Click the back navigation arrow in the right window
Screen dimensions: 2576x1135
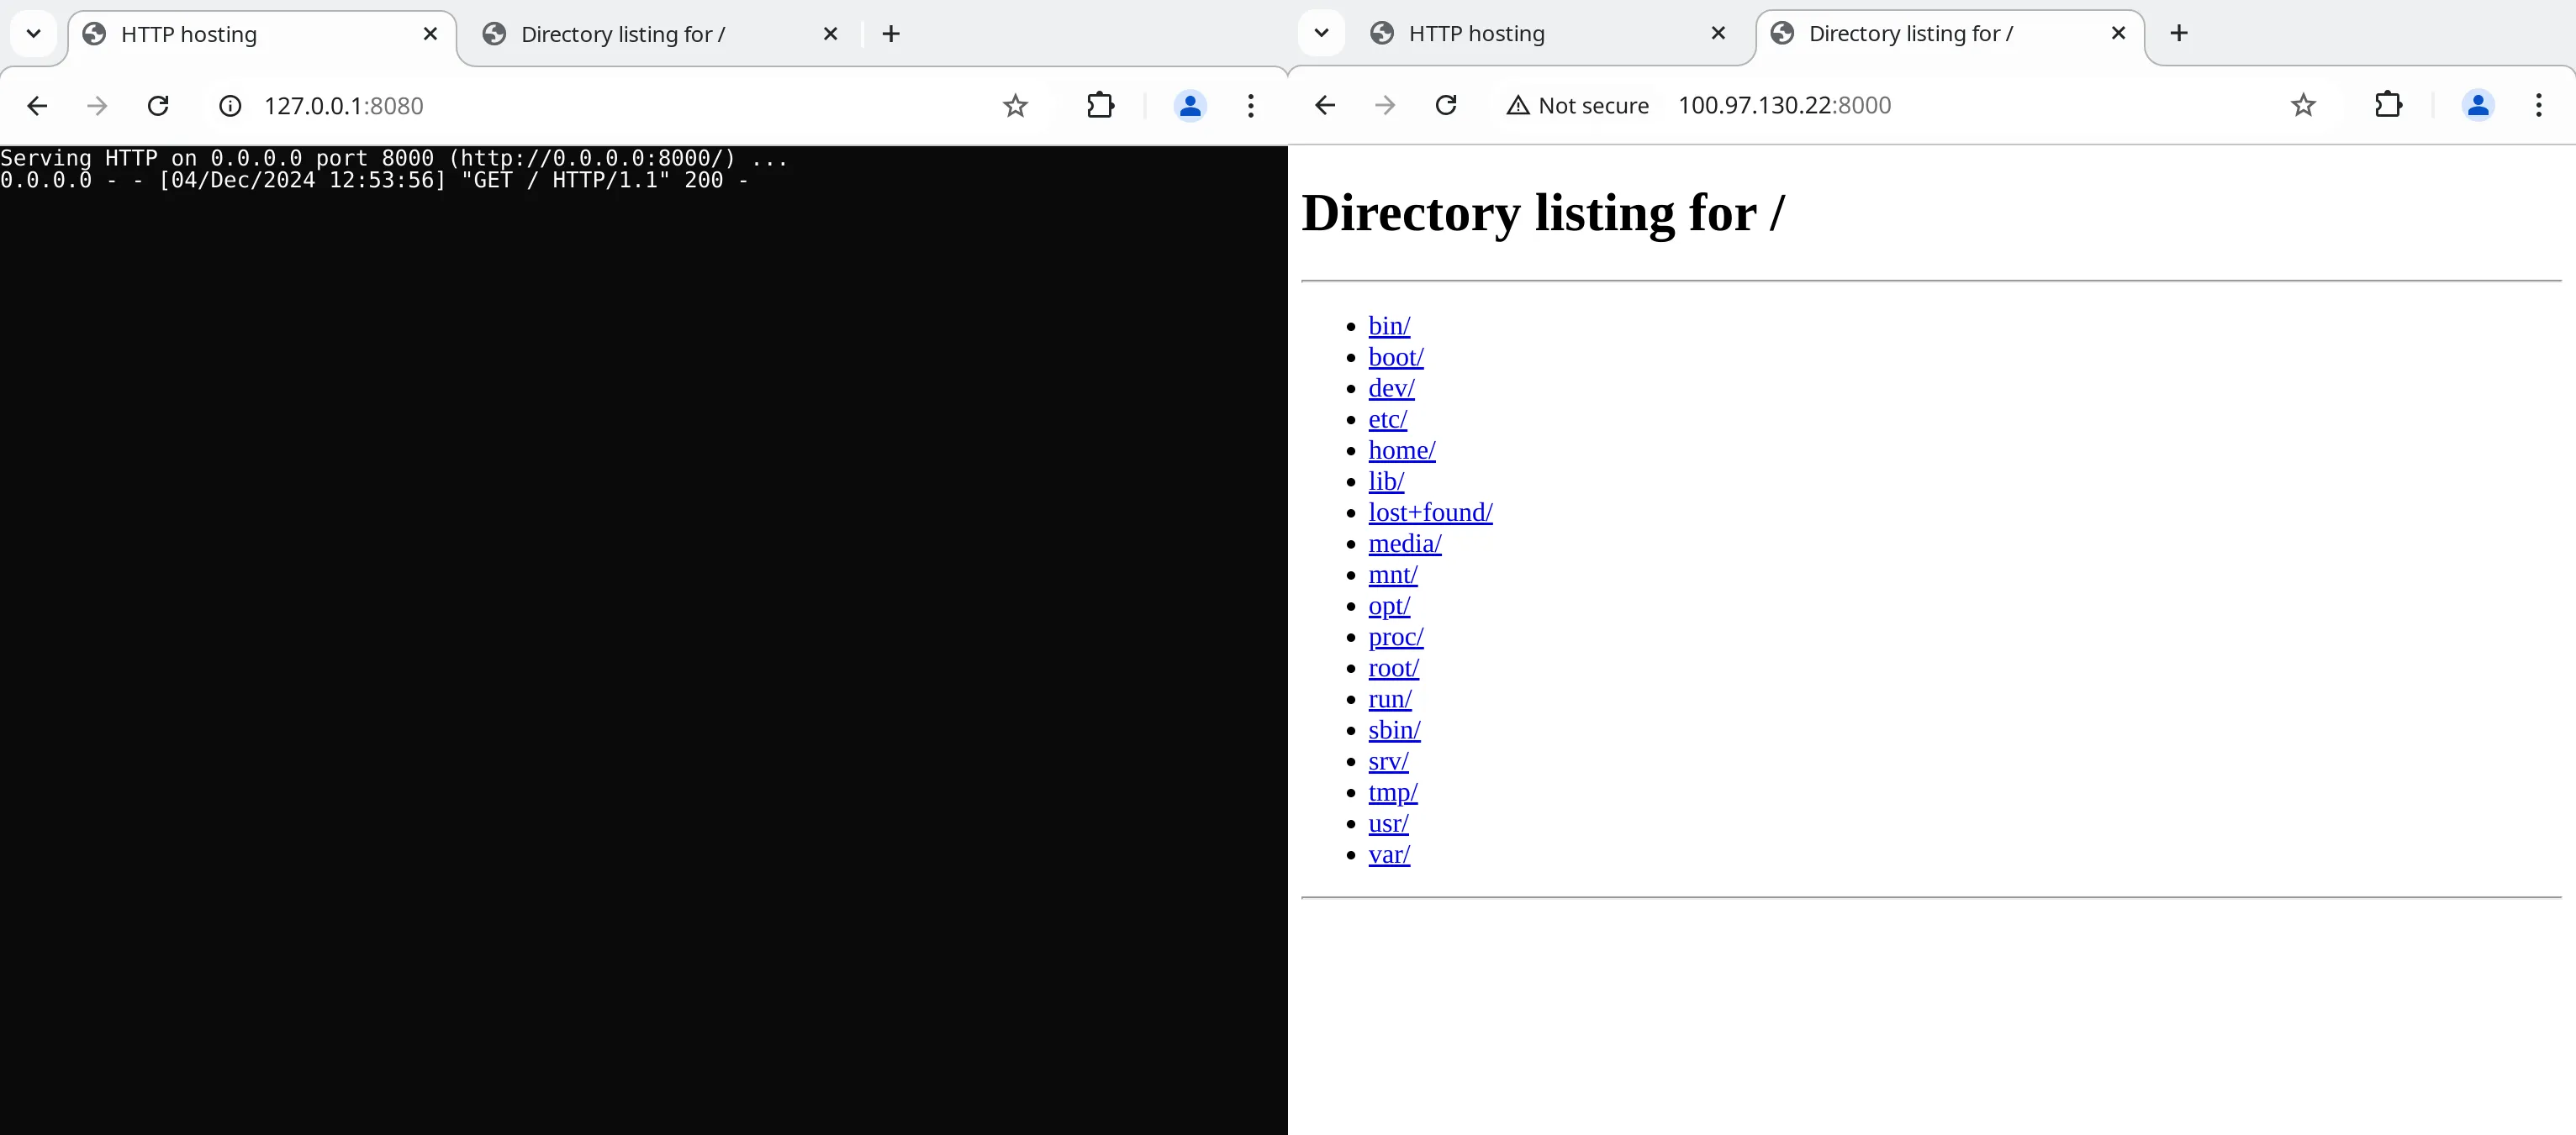pos(1324,105)
